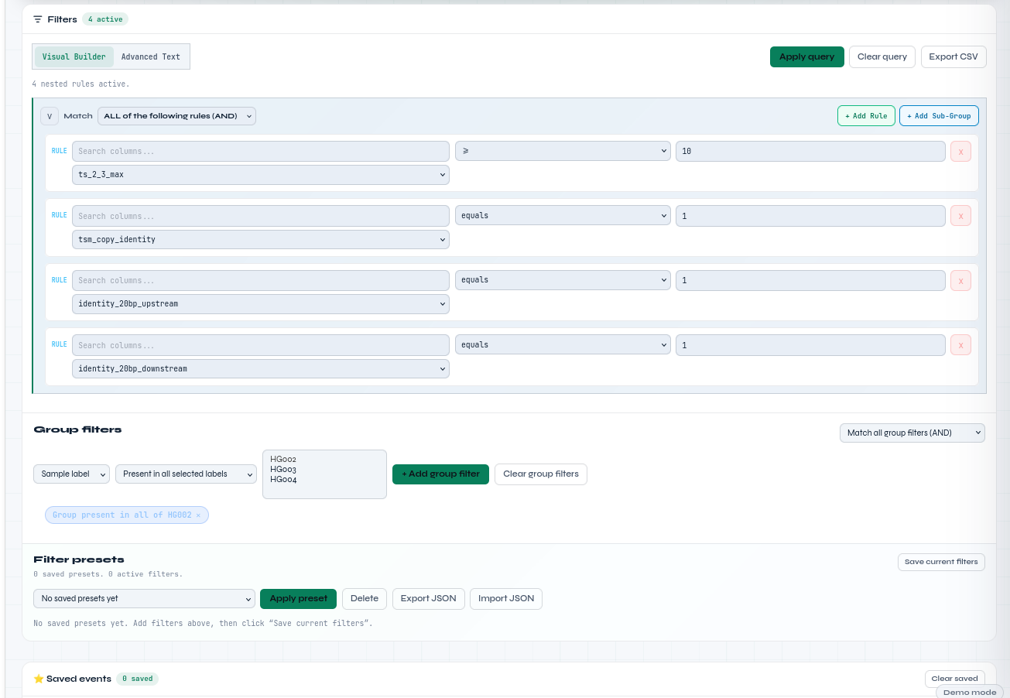Screen dimensions: 1010x698
Task: Delete the identity_20bp_downstream rule
Action: point(960,345)
